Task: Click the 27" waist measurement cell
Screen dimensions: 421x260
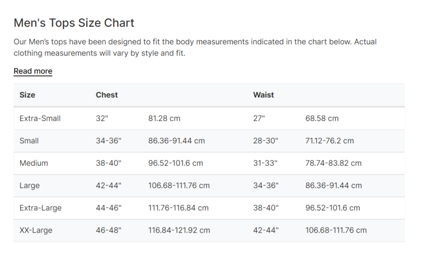Action: [x=259, y=119]
